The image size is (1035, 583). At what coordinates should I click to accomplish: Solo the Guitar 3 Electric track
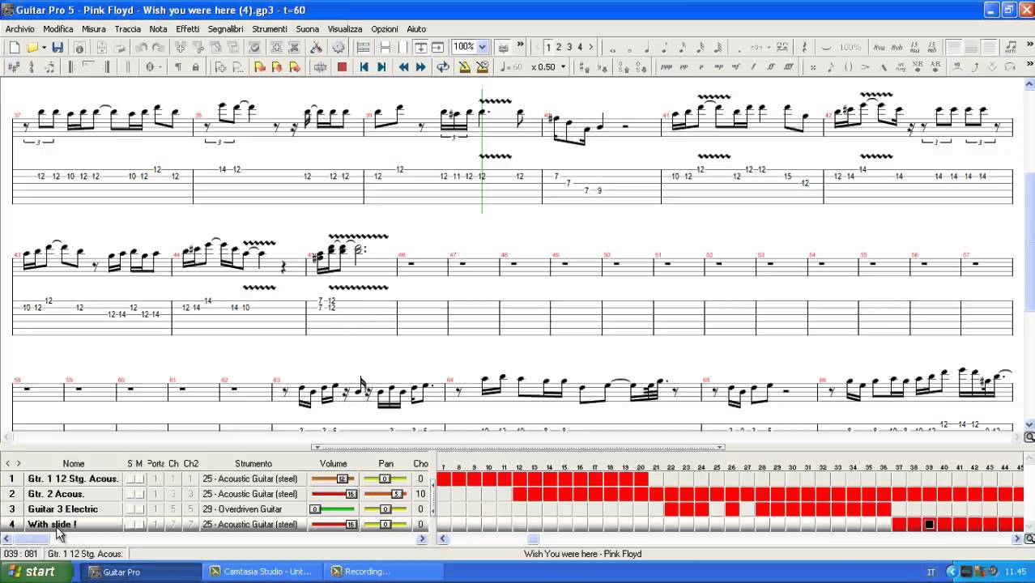point(130,509)
